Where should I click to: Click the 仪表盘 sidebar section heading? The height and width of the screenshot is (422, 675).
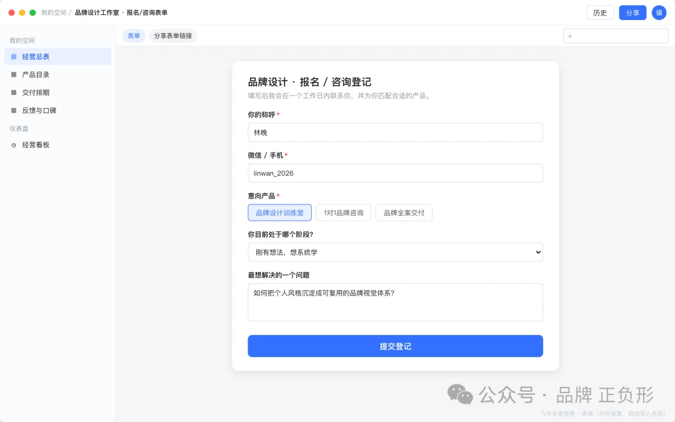click(19, 129)
